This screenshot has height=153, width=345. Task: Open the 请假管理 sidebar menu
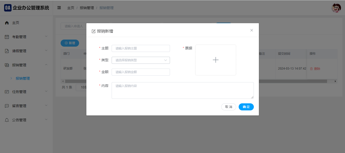pyautogui.click(x=27, y=51)
